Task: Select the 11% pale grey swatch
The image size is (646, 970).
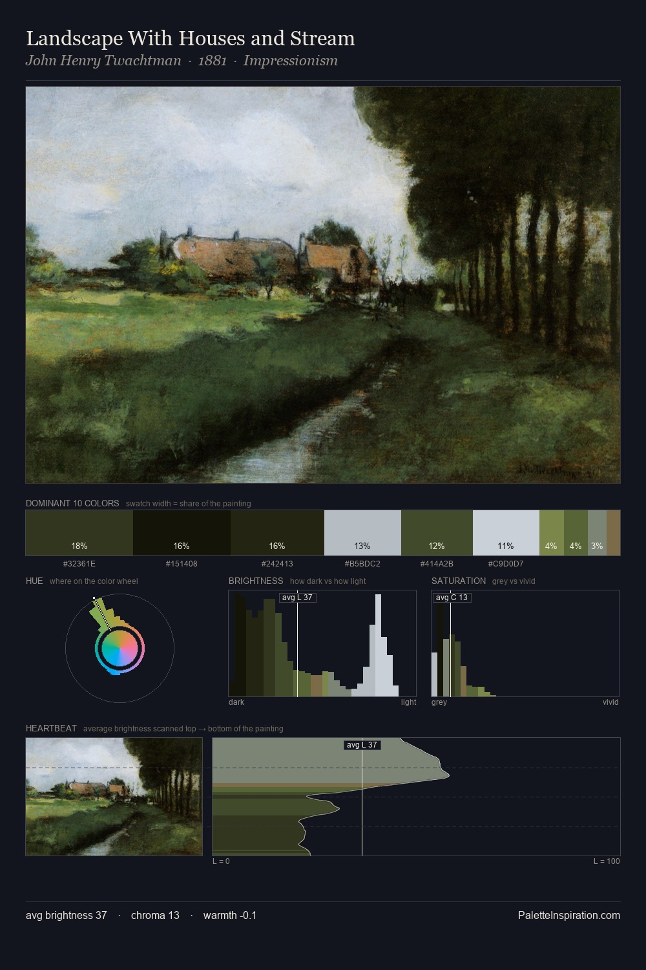Action: tap(506, 533)
